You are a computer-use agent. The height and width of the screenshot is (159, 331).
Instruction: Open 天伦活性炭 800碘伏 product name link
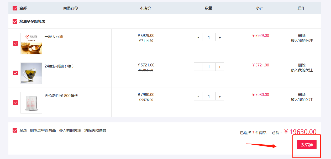click(x=61, y=96)
